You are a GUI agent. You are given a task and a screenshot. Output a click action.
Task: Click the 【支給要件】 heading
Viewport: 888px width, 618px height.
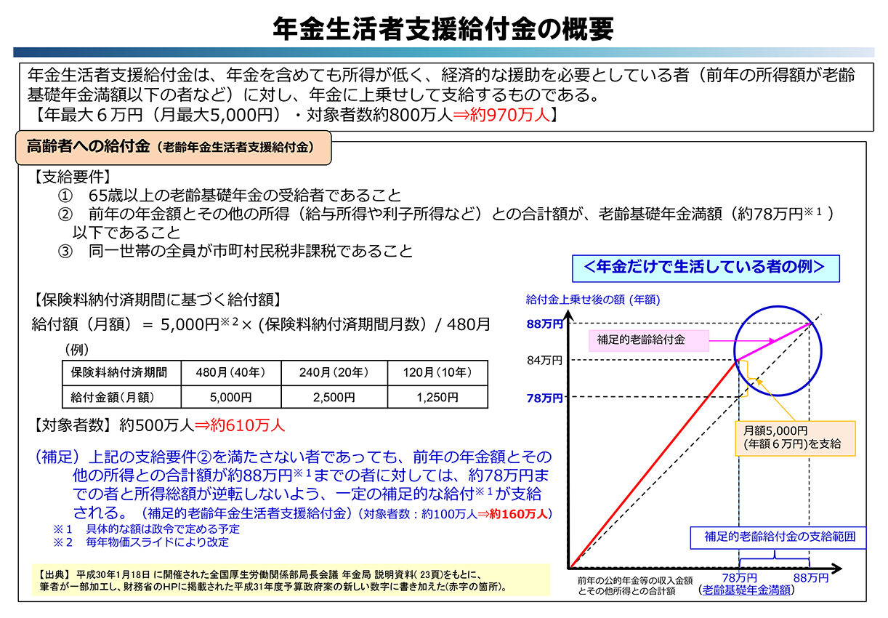tap(71, 177)
